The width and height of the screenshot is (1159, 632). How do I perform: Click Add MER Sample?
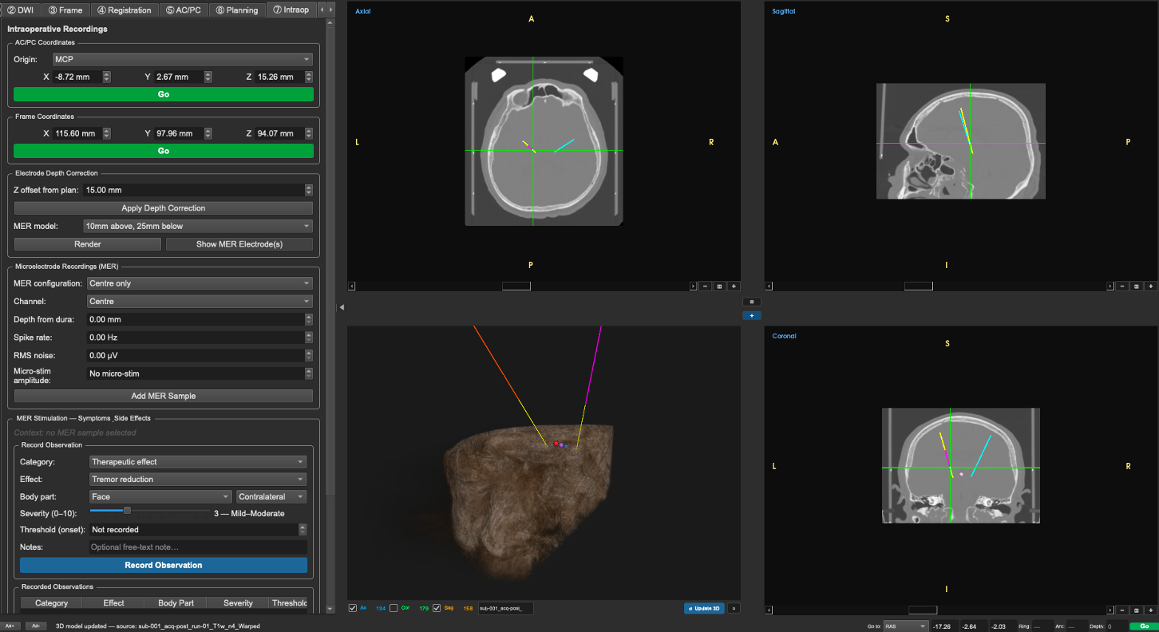pos(164,396)
